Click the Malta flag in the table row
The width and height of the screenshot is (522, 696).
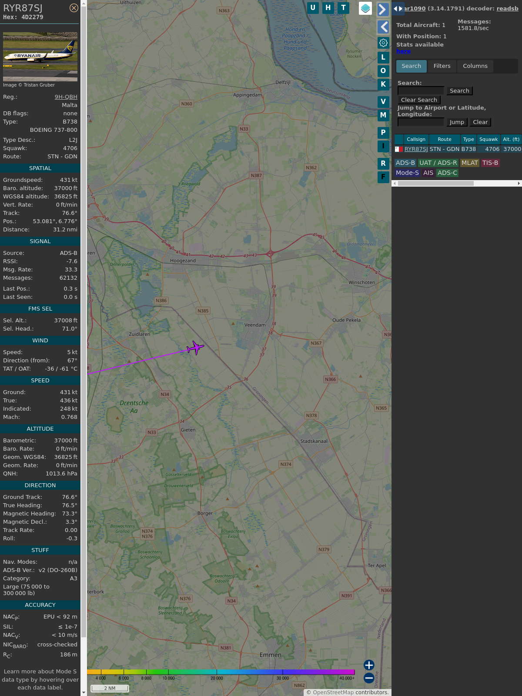(398, 149)
